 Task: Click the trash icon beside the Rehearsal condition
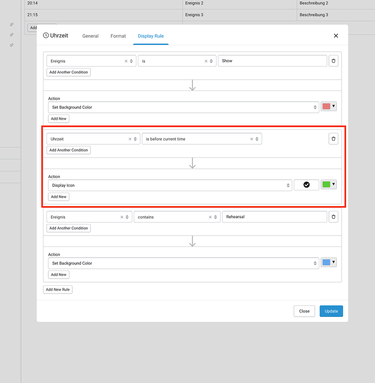coord(333,217)
